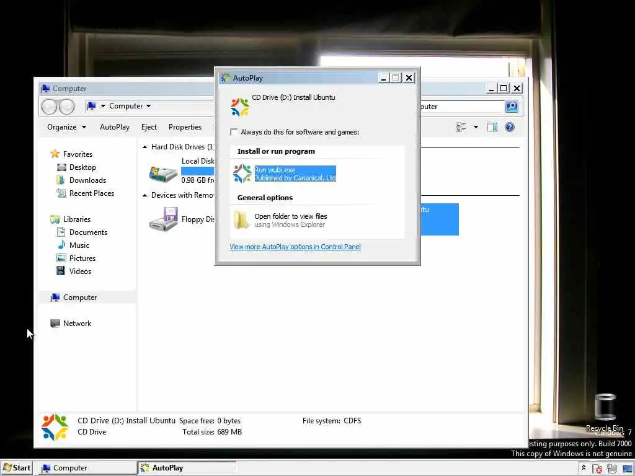
Task: Click the Music note icon
Action: tap(61, 245)
